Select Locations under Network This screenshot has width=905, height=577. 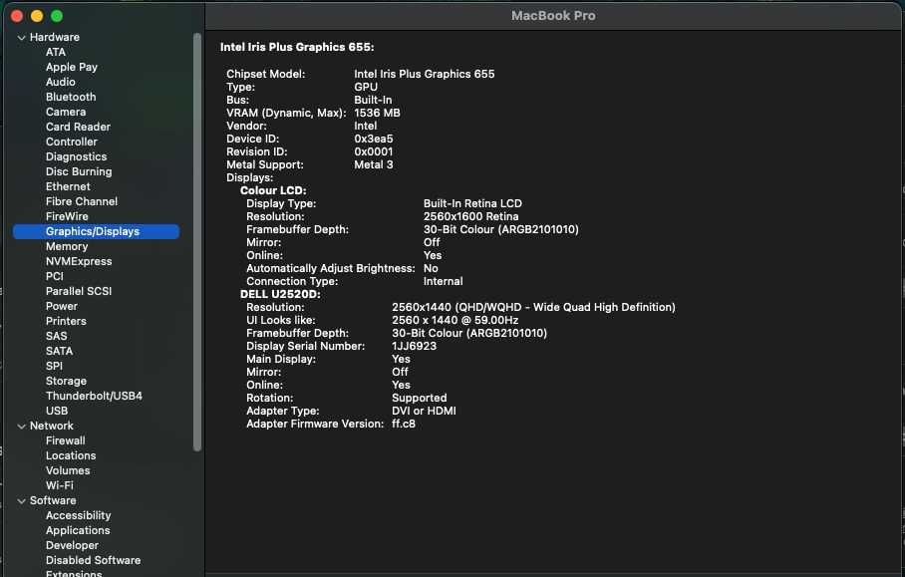click(x=71, y=456)
